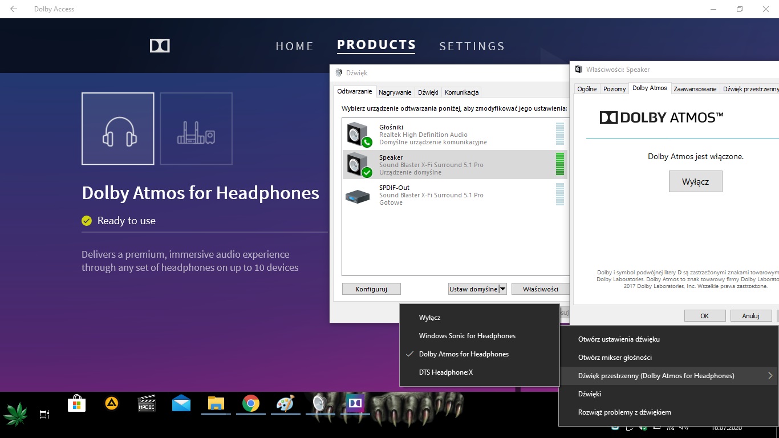This screenshot has height=438, width=779.
Task: Open the PRODUCTS section in Dolby Access
Action: 376,45
